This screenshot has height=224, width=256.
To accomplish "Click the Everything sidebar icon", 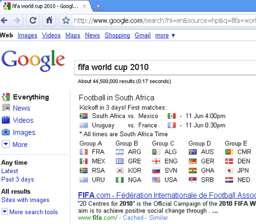I will click(6, 97).
